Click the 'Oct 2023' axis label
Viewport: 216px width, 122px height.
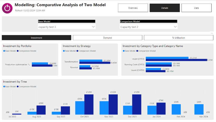coord(85,117)
